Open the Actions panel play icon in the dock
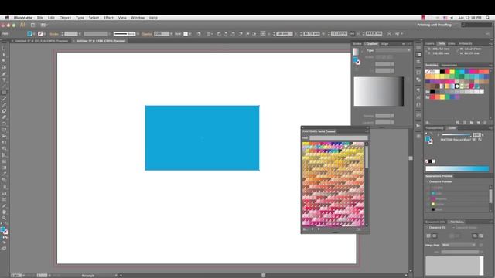The height and width of the screenshot is (278, 495). (418, 125)
